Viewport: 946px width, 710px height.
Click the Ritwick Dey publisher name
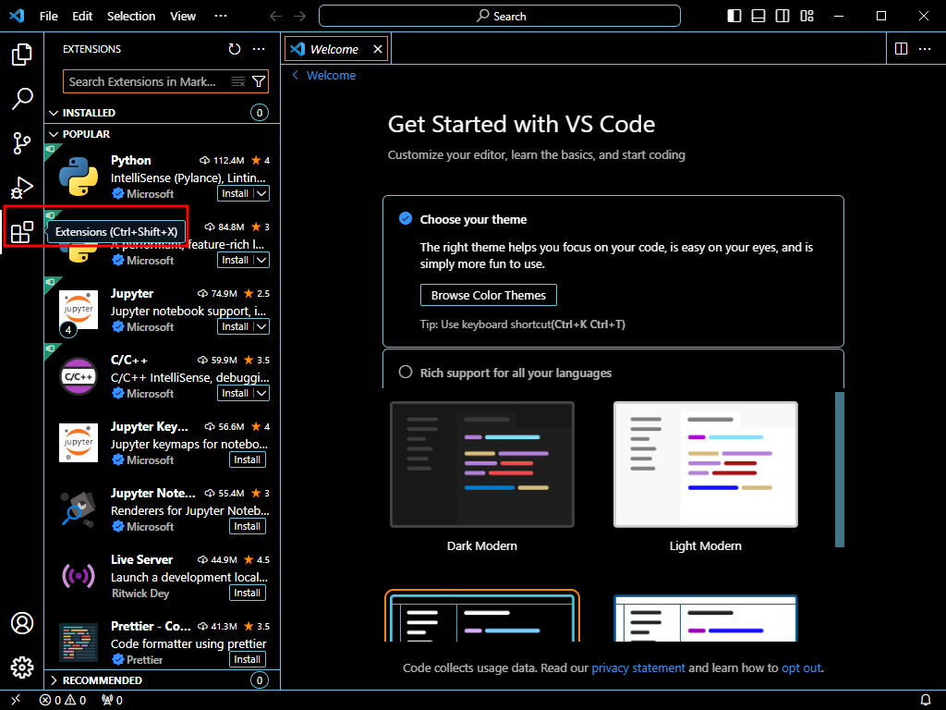pos(140,593)
